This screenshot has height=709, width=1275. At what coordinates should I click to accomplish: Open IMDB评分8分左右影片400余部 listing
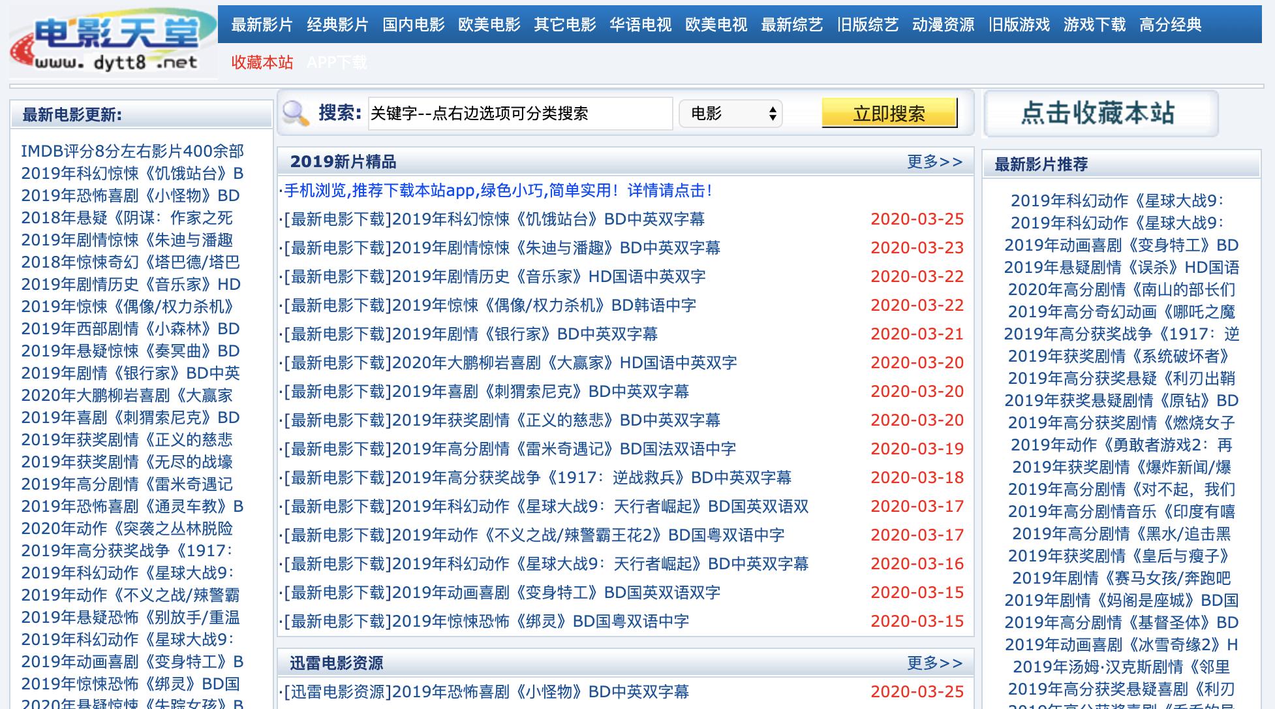click(133, 151)
